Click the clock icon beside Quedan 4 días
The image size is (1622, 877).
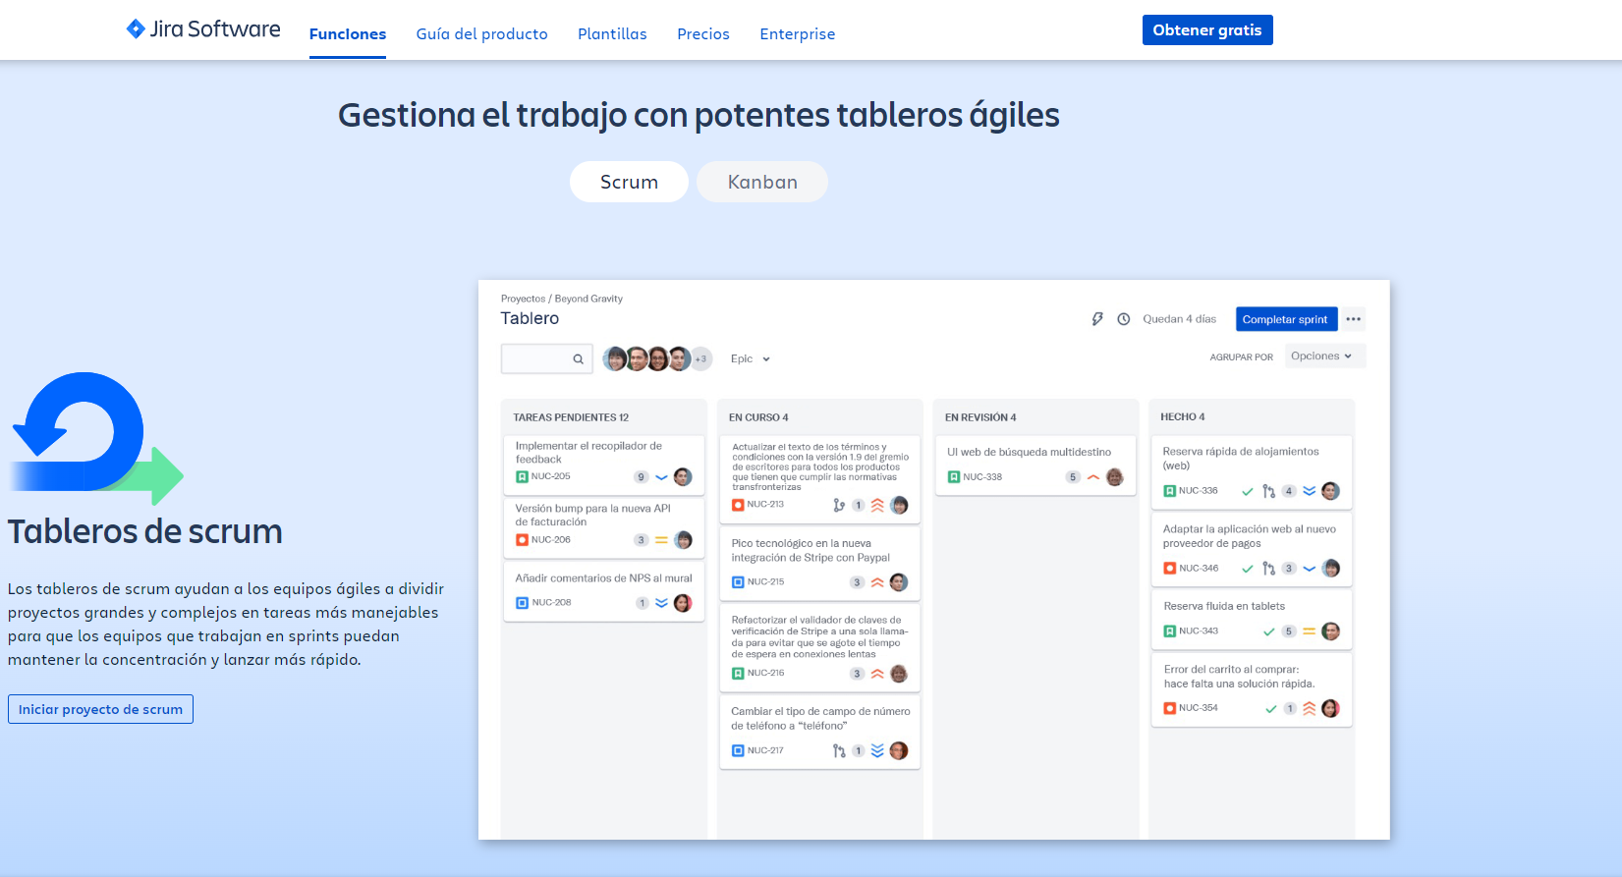[1124, 319]
